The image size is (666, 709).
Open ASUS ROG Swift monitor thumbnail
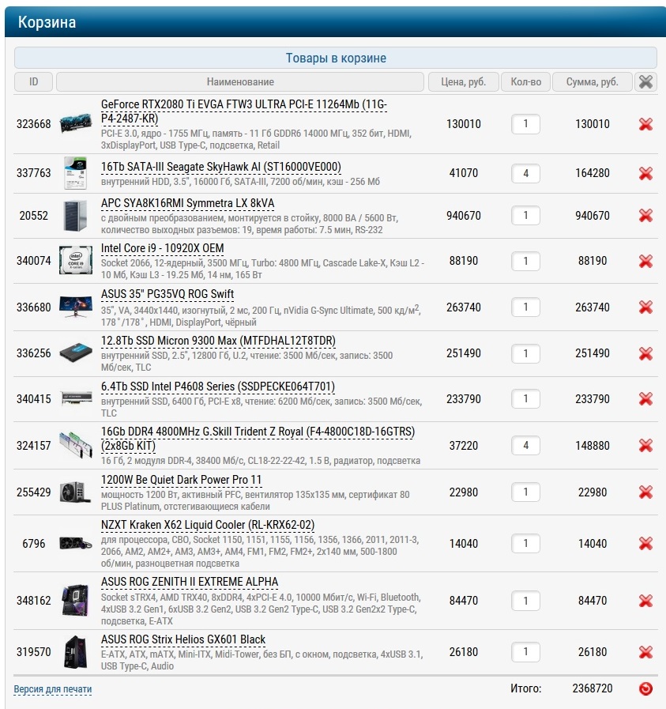(76, 307)
